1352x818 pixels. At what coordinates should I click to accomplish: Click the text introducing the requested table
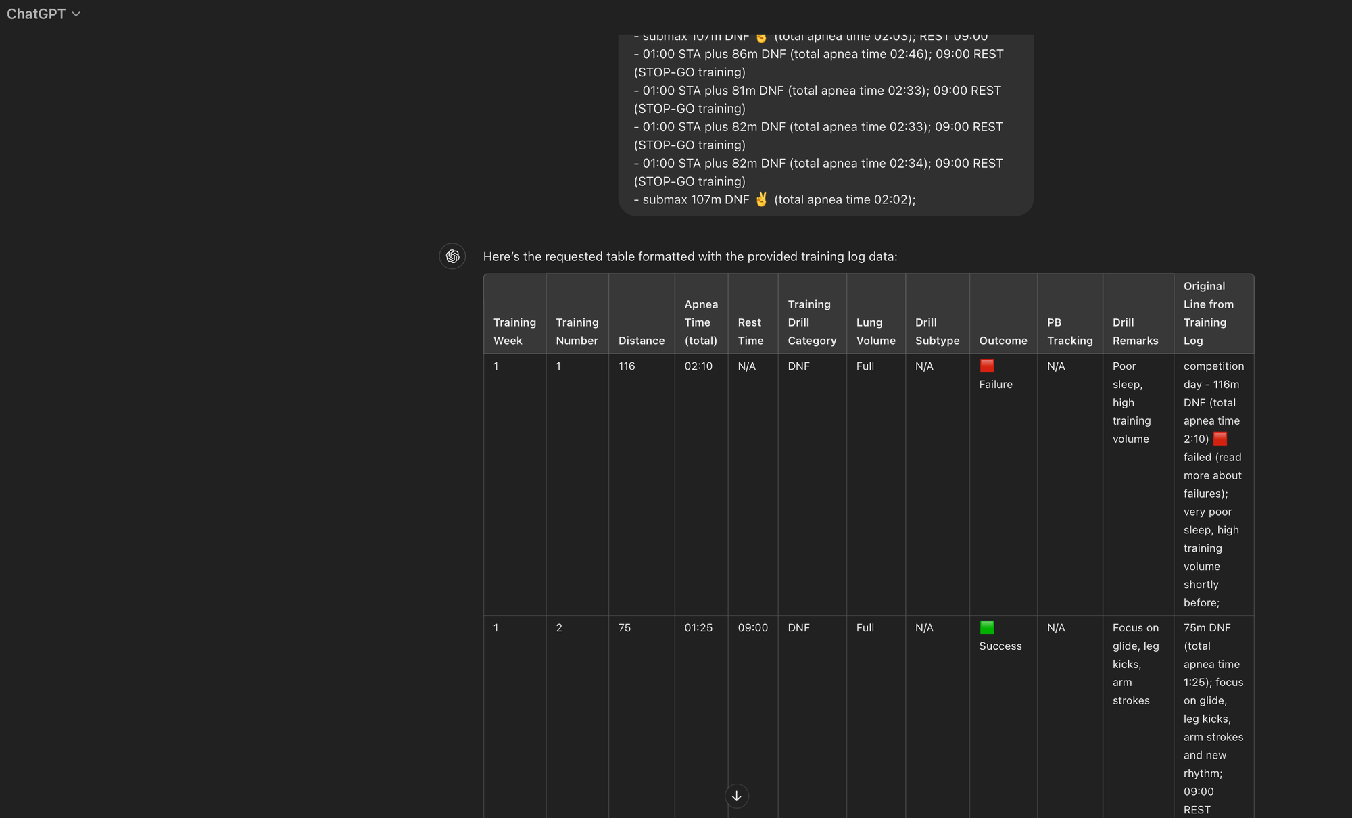(690, 256)
